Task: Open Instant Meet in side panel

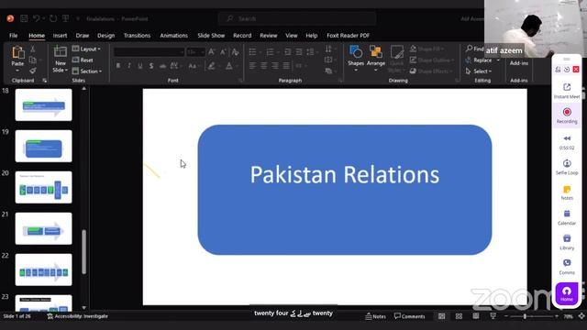Action: (x=567, y=91)
